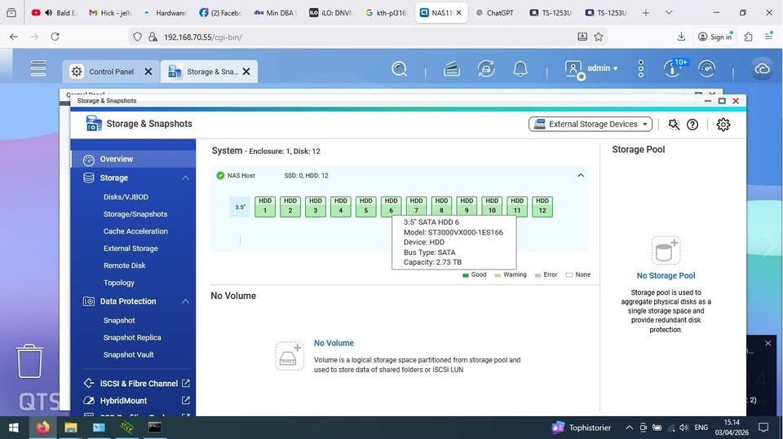The height and width of the screenshot is (439, 783).
Task: Click the No Storage Pool link
Action: tap(666, 275)
